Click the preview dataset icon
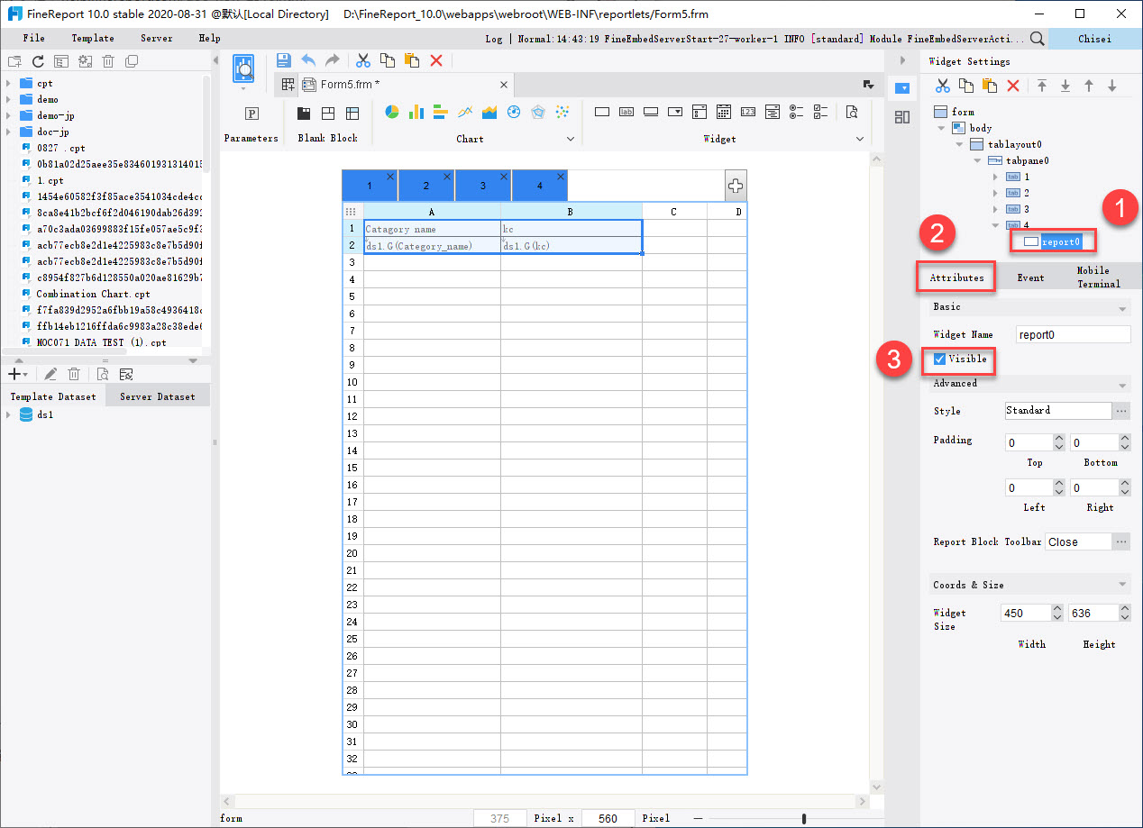Viewport: 1143px width, 828px height. [x=103, y=374]
